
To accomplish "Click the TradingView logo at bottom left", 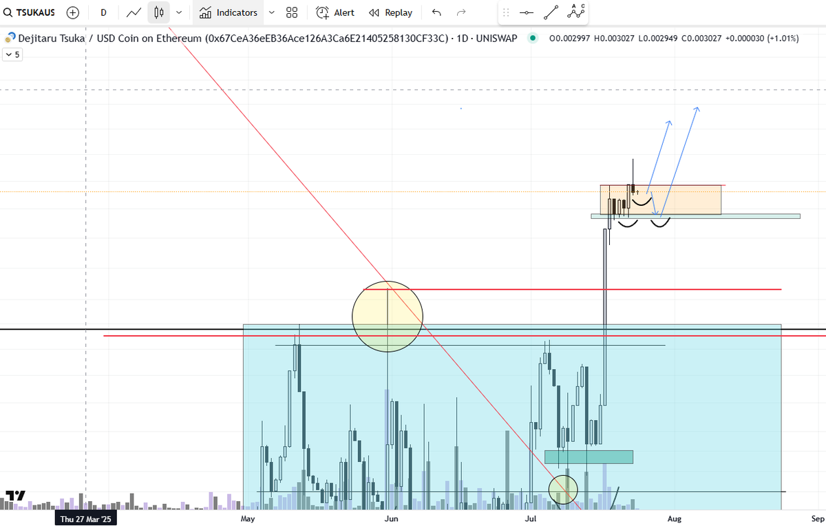I will point(16,495).
